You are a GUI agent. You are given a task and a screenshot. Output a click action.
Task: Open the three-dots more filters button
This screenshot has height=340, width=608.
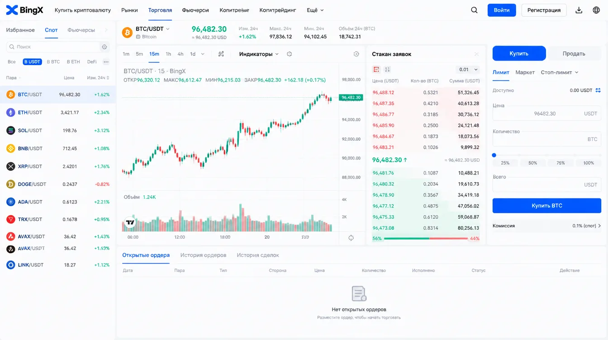[106, 62]
